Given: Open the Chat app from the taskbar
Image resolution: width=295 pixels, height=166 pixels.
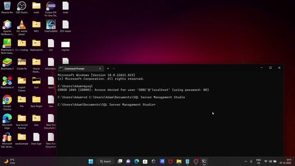Looking at the screenshot, I should (128, 161).
